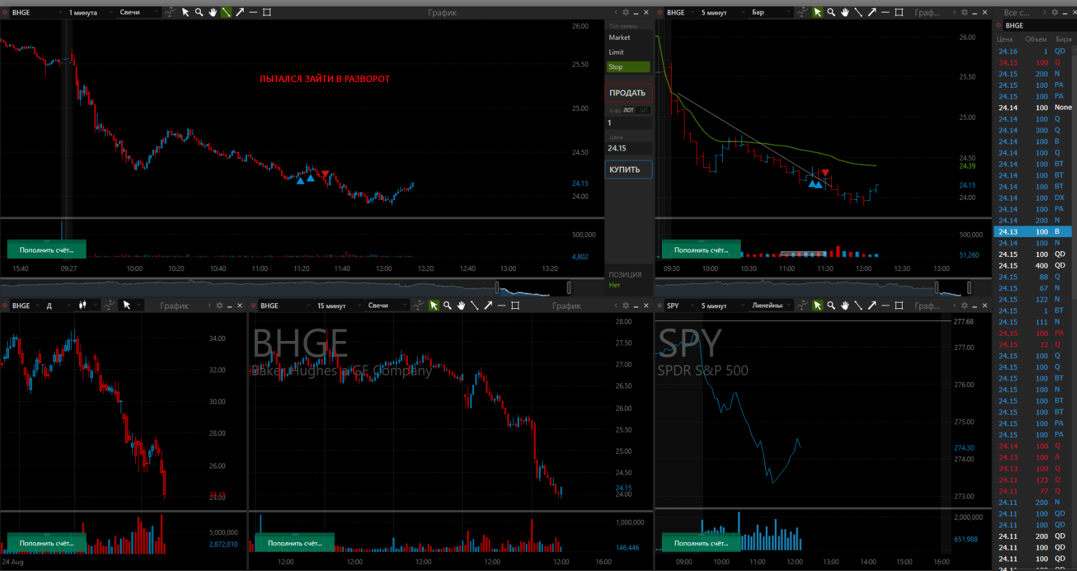This screenshot has width=1077, height=571.
Task: Choose arrow tool in 5-minute BHGE chart
Action: point(872,12)
